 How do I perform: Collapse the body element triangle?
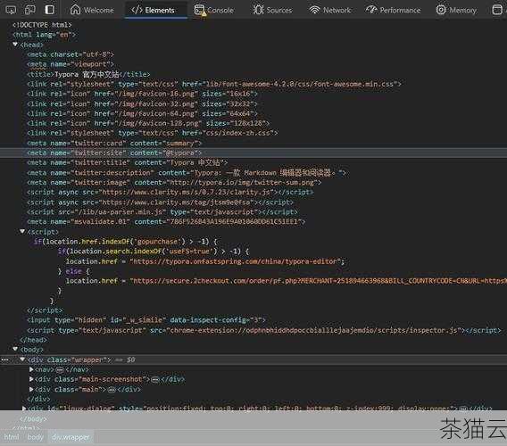coord(15,349)
